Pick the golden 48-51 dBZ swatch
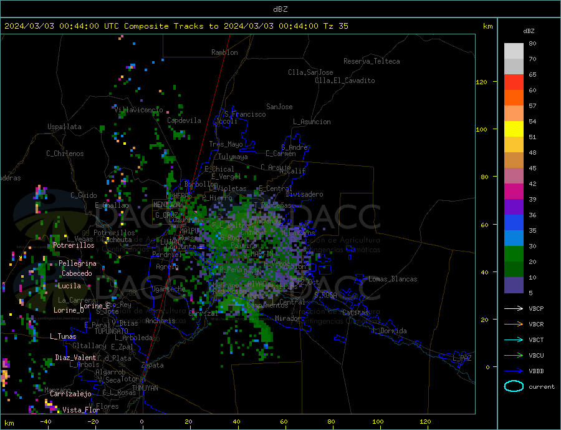This screenshot has width=561, height=430. click(x=514, y=144)
